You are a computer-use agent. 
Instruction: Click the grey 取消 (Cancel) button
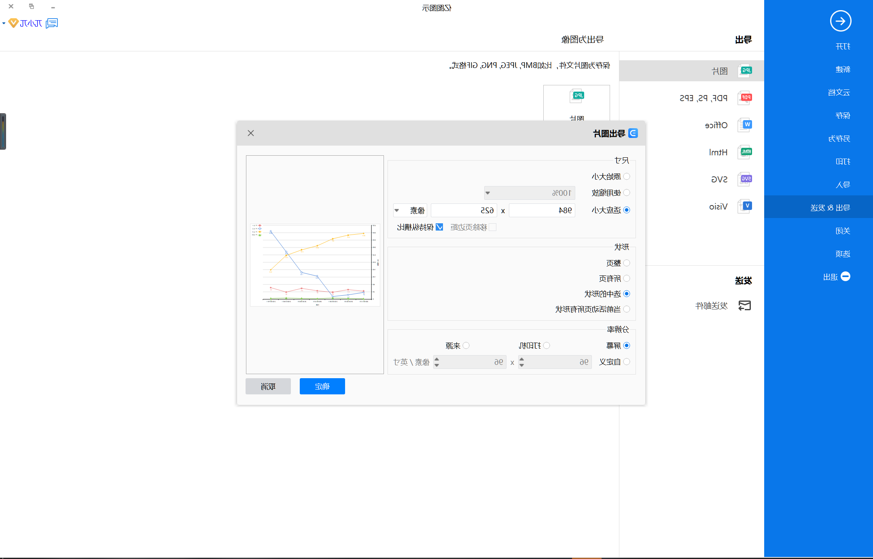point(268,386)
